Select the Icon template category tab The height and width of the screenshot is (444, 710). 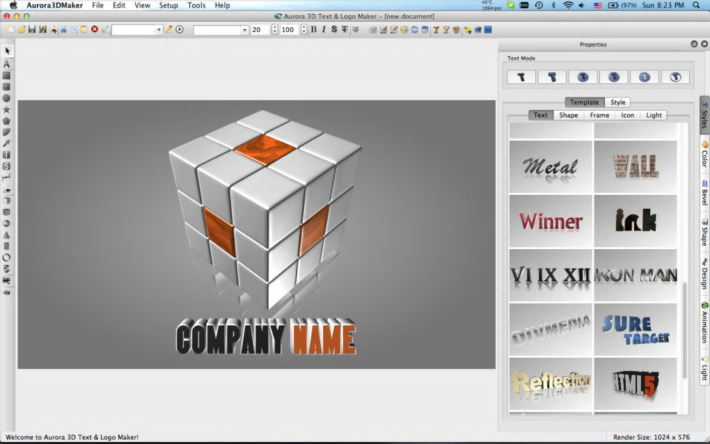(x=628, y=115)
